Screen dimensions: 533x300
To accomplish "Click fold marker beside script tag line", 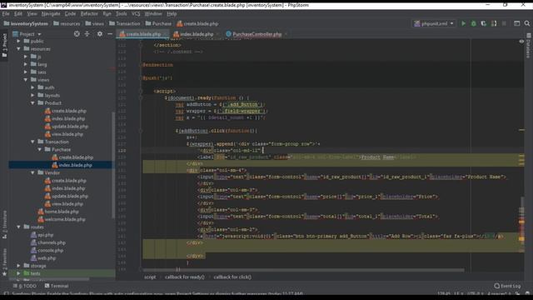I will click(140, 91).
